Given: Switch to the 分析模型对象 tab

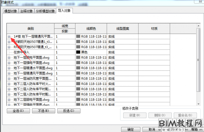Looking at the screenshot, I should (45, 11).
